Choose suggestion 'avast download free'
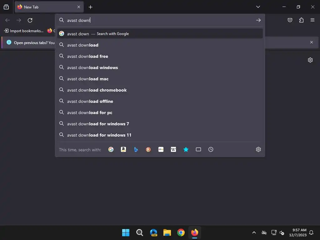Viewport: 320px width, 240px height. (x=160, y=56)
